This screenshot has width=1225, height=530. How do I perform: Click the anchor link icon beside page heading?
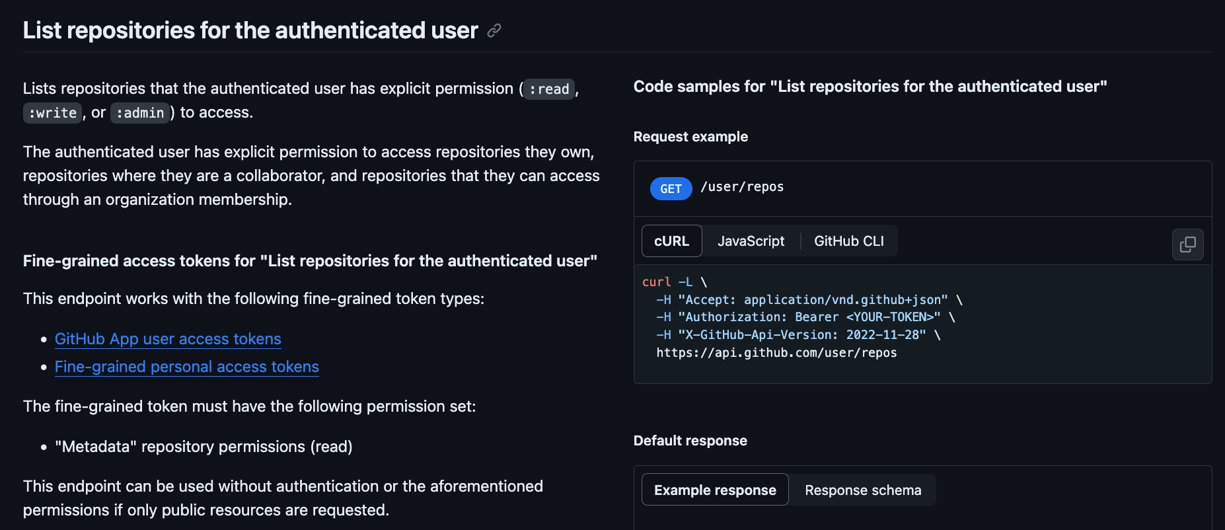click(x=494, y=31)
